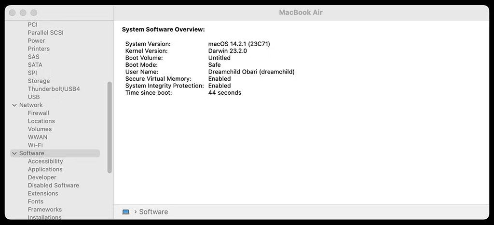Open the Accessibility sidebar item
This screenshot has width=494, height=225.
45,162
